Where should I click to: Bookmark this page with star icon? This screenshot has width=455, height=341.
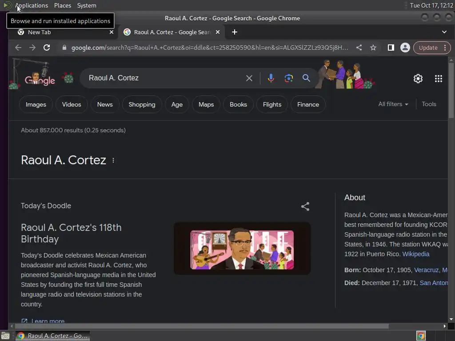[373, 48]
